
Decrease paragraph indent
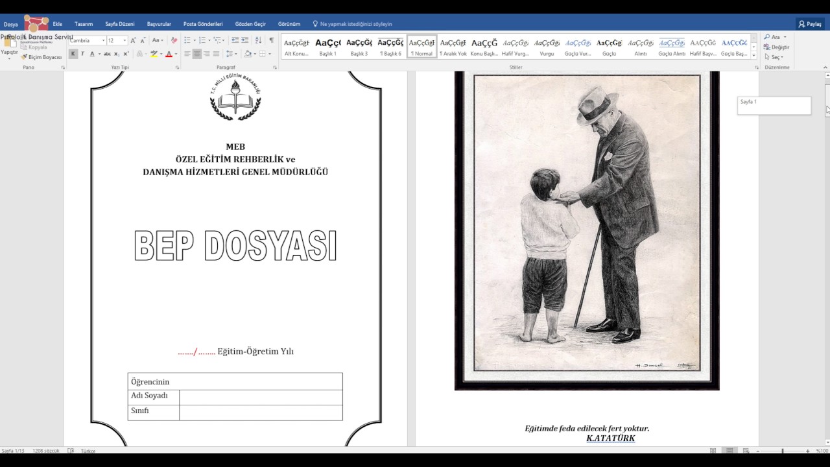pos(235,40)
